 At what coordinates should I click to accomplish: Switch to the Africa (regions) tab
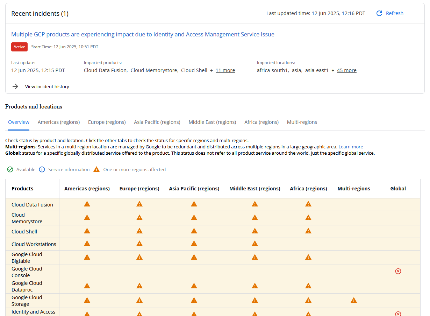261,122
